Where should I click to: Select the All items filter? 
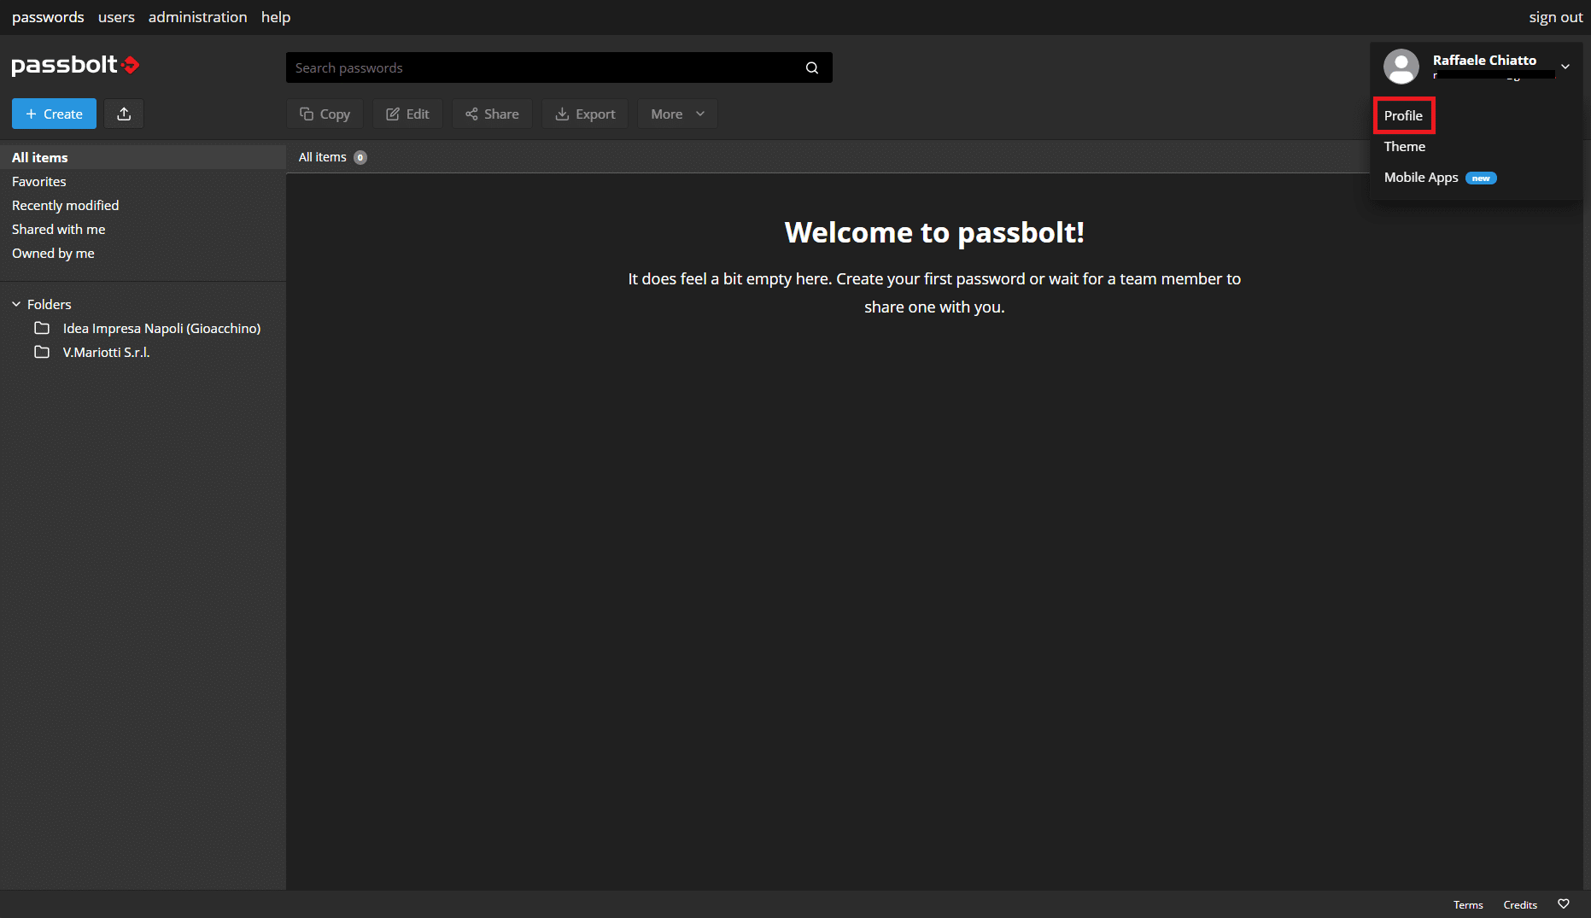[x=143, y=157]
